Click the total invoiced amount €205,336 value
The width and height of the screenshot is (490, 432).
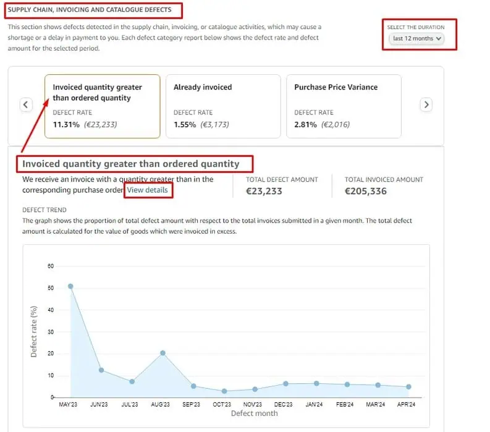[x=366, y=191]
